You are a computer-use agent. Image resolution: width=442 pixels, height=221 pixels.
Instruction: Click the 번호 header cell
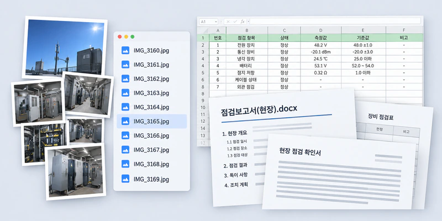[218, 38]
